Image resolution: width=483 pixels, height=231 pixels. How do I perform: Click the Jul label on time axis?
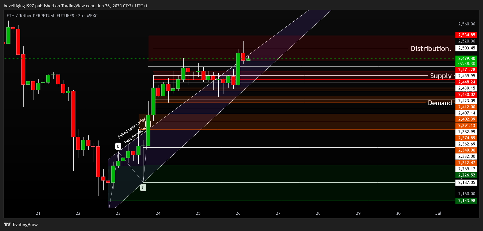click(438, 213)
